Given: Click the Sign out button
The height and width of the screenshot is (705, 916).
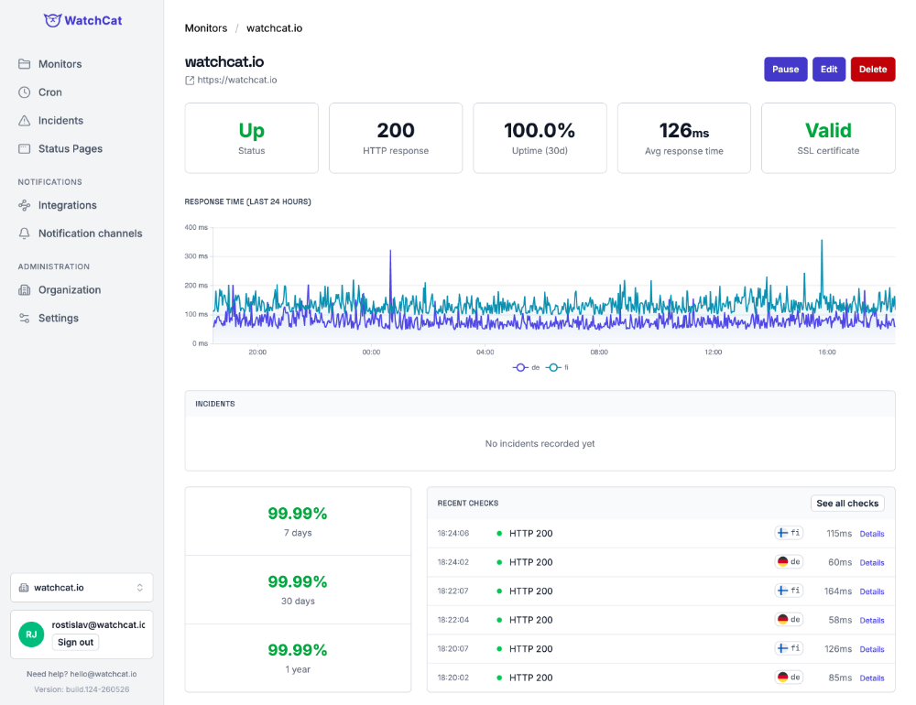Looking at the screenshot, I should tap(75, 642).
